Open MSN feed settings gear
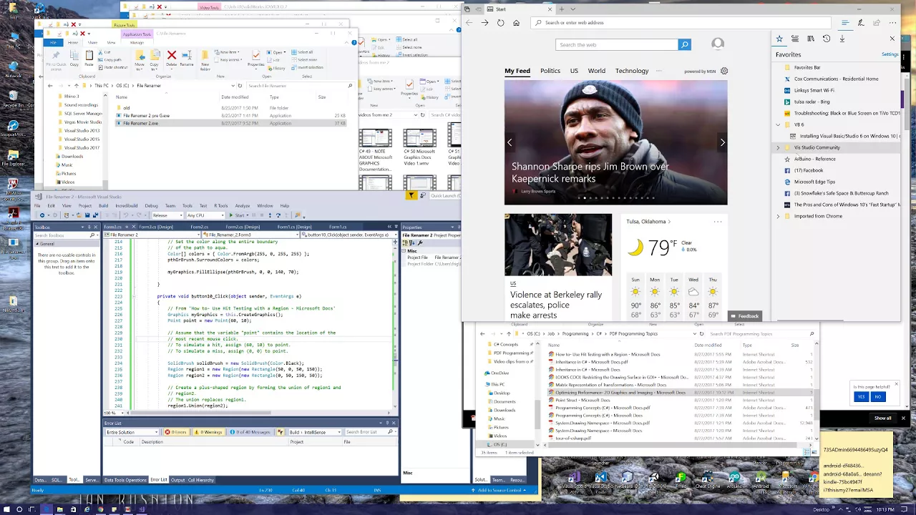 (x=724, y=71)
